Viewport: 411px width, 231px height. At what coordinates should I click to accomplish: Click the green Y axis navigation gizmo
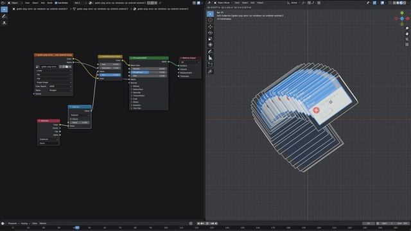click(402, 13)
